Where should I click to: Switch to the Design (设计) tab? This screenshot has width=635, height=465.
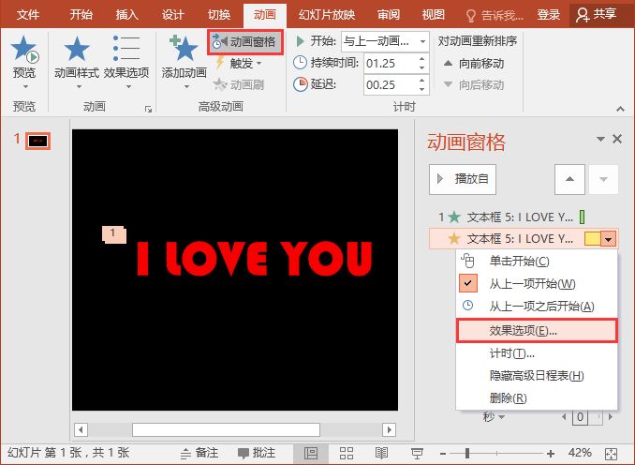click(x=173, y=15)
